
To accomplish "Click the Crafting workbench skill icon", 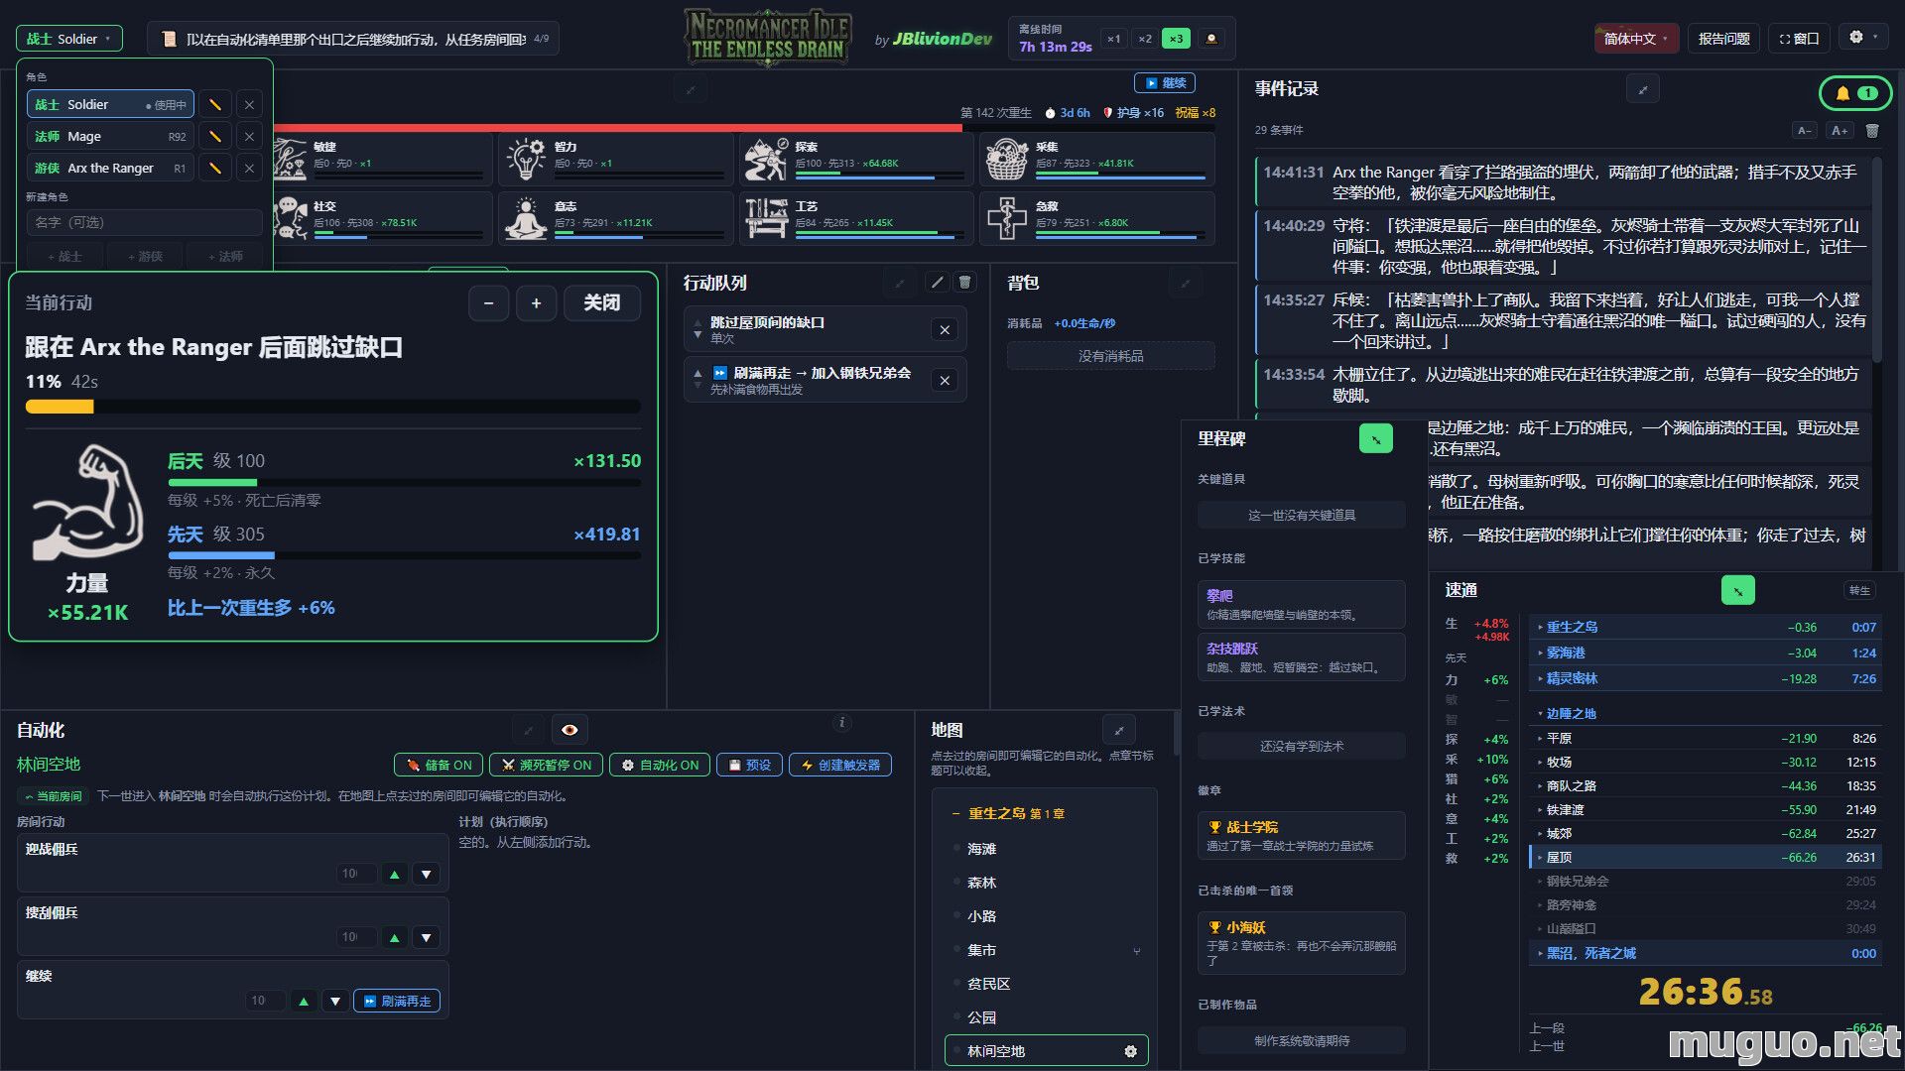I will (766, 218).
